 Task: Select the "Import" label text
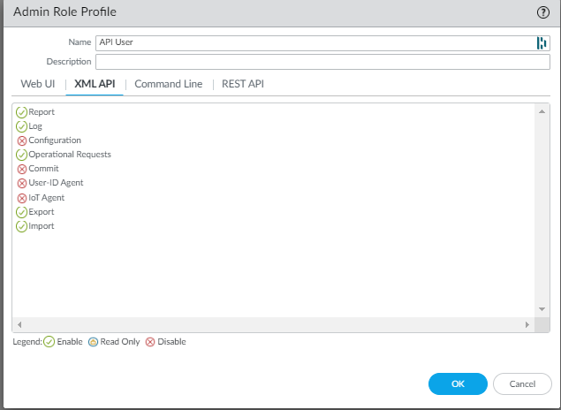click(x=42, y=226)
